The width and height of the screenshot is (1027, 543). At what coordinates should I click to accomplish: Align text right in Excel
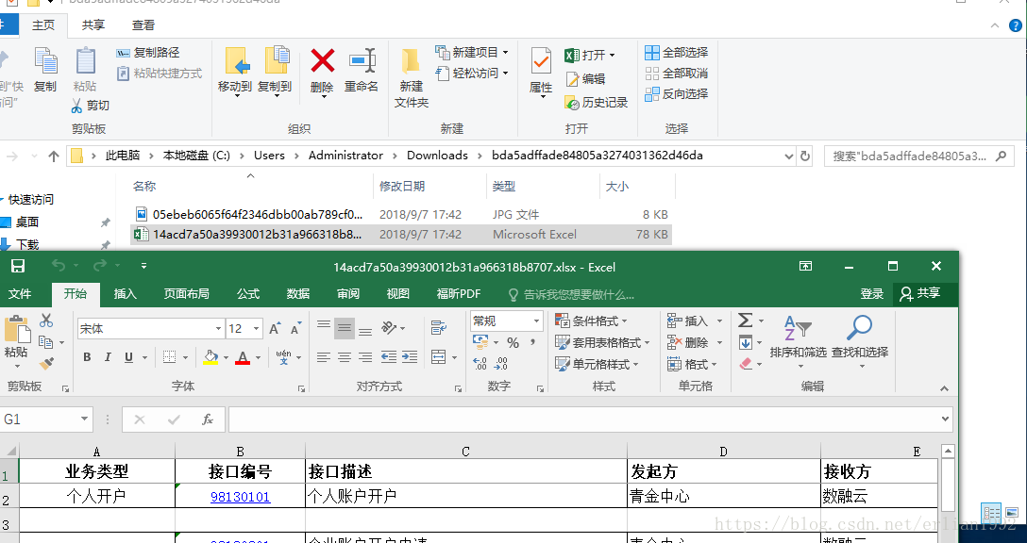point(365,357)
